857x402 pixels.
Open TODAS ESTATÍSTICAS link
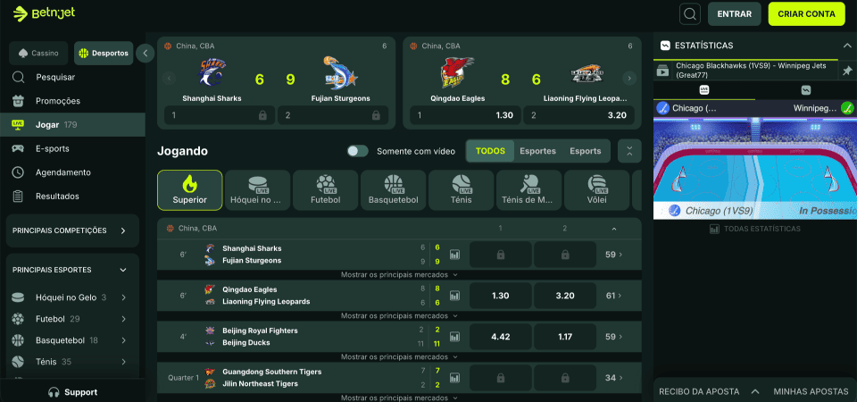755,229
